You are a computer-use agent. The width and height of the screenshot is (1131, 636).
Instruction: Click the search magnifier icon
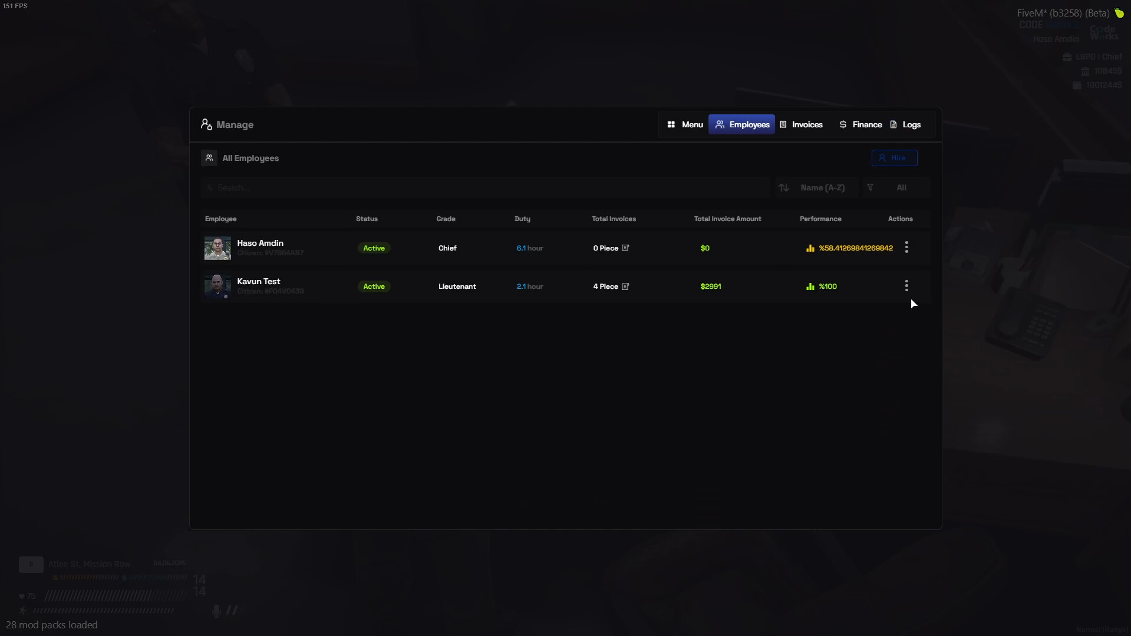pyautogui.click(x=211, y=187)
